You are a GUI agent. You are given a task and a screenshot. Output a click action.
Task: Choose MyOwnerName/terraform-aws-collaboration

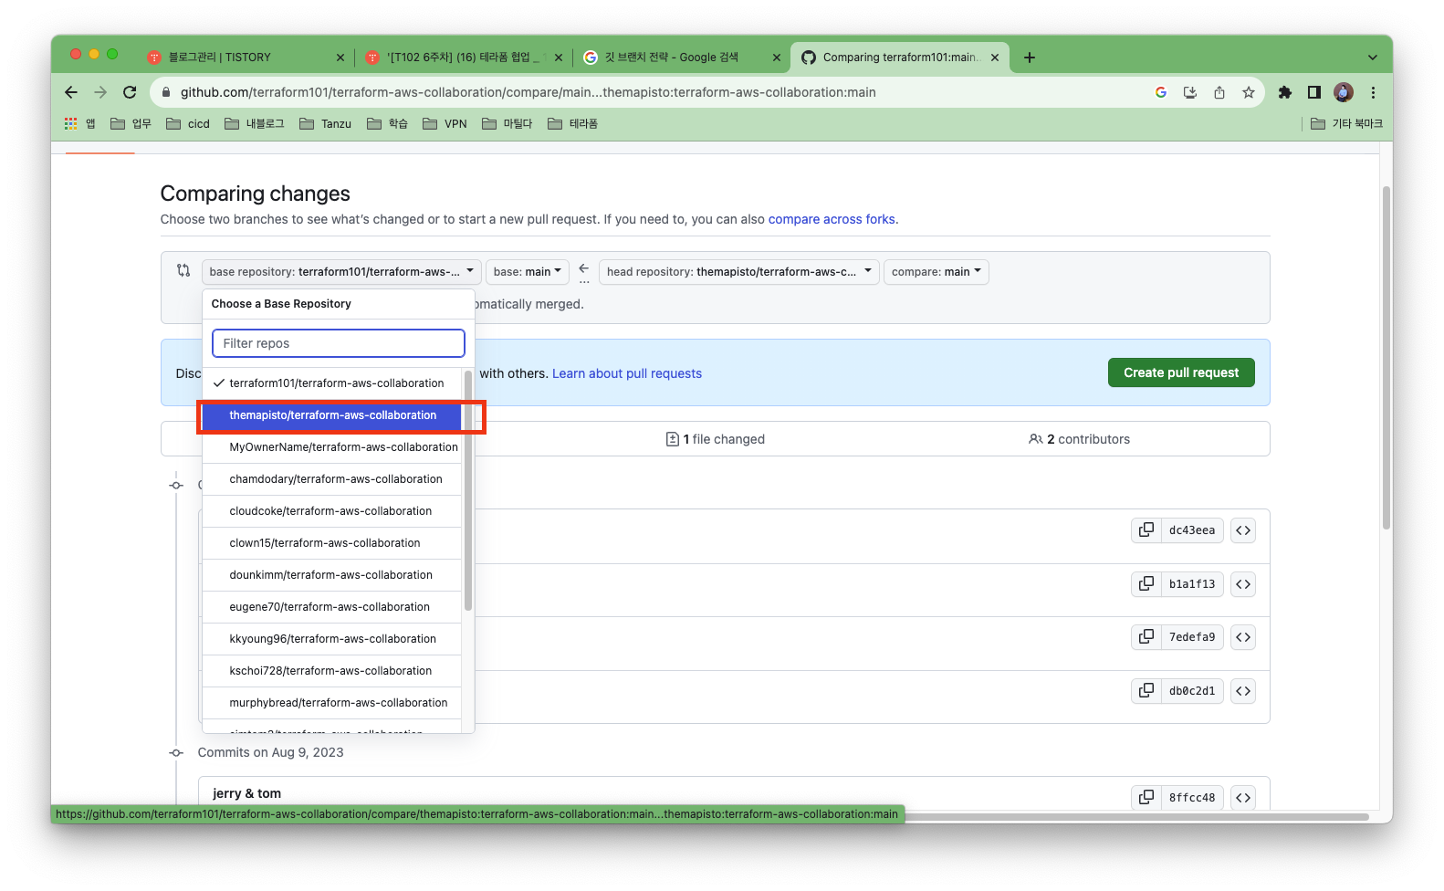pyautogui.click(x=332, y=447)
